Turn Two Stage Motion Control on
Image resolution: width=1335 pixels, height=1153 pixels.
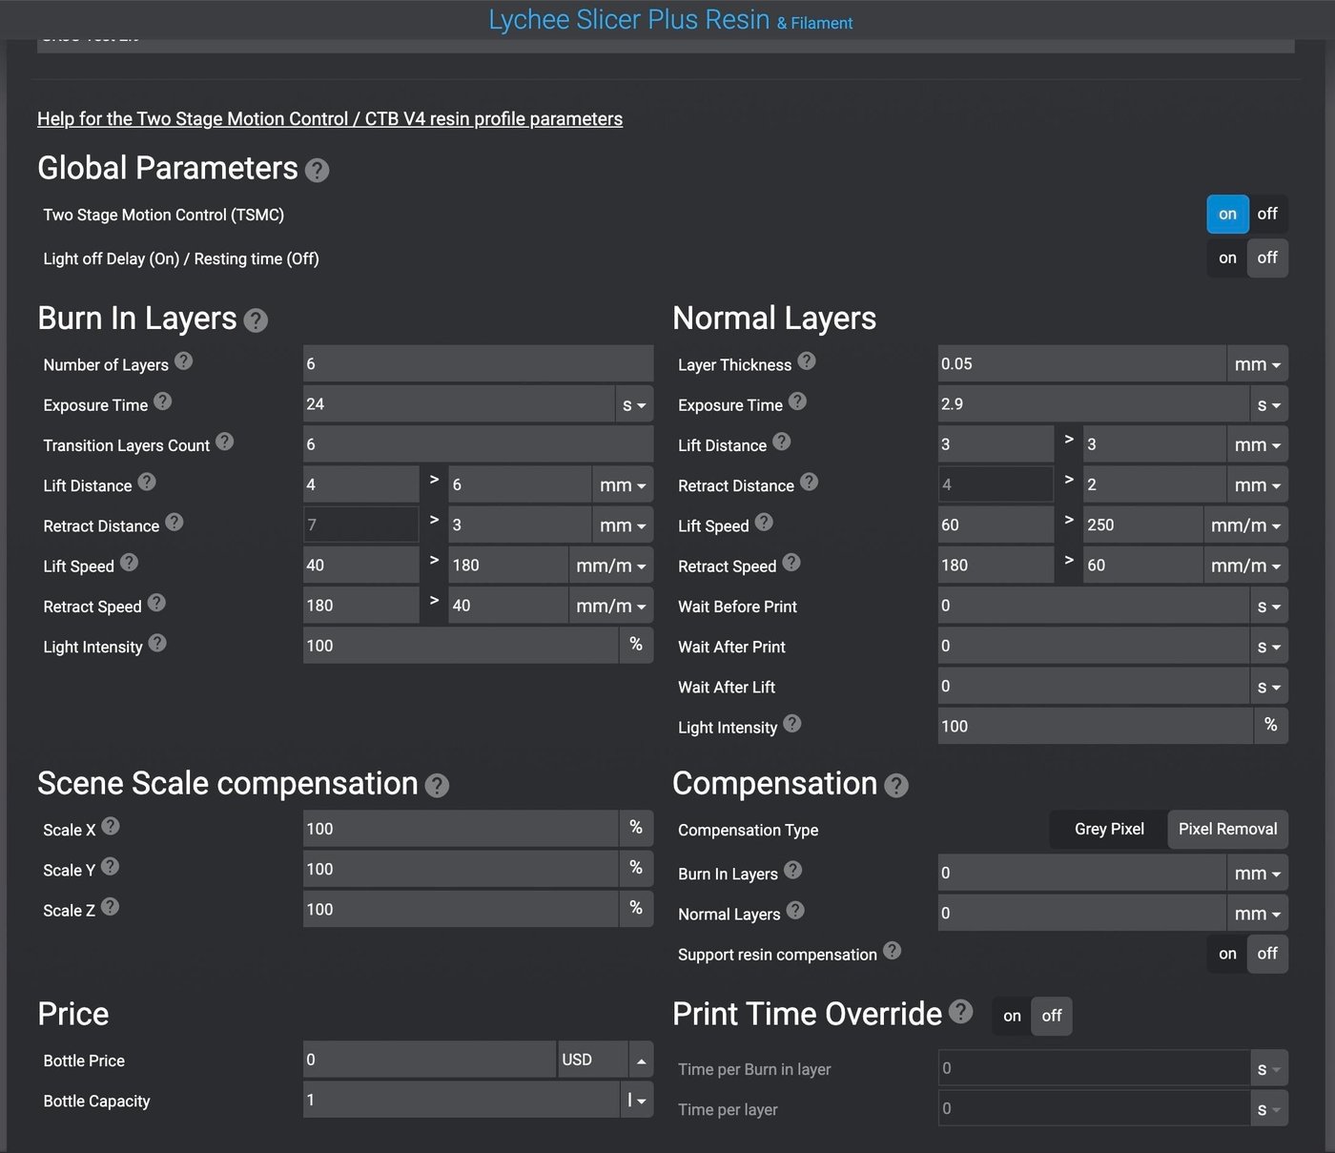point(1227,214)
